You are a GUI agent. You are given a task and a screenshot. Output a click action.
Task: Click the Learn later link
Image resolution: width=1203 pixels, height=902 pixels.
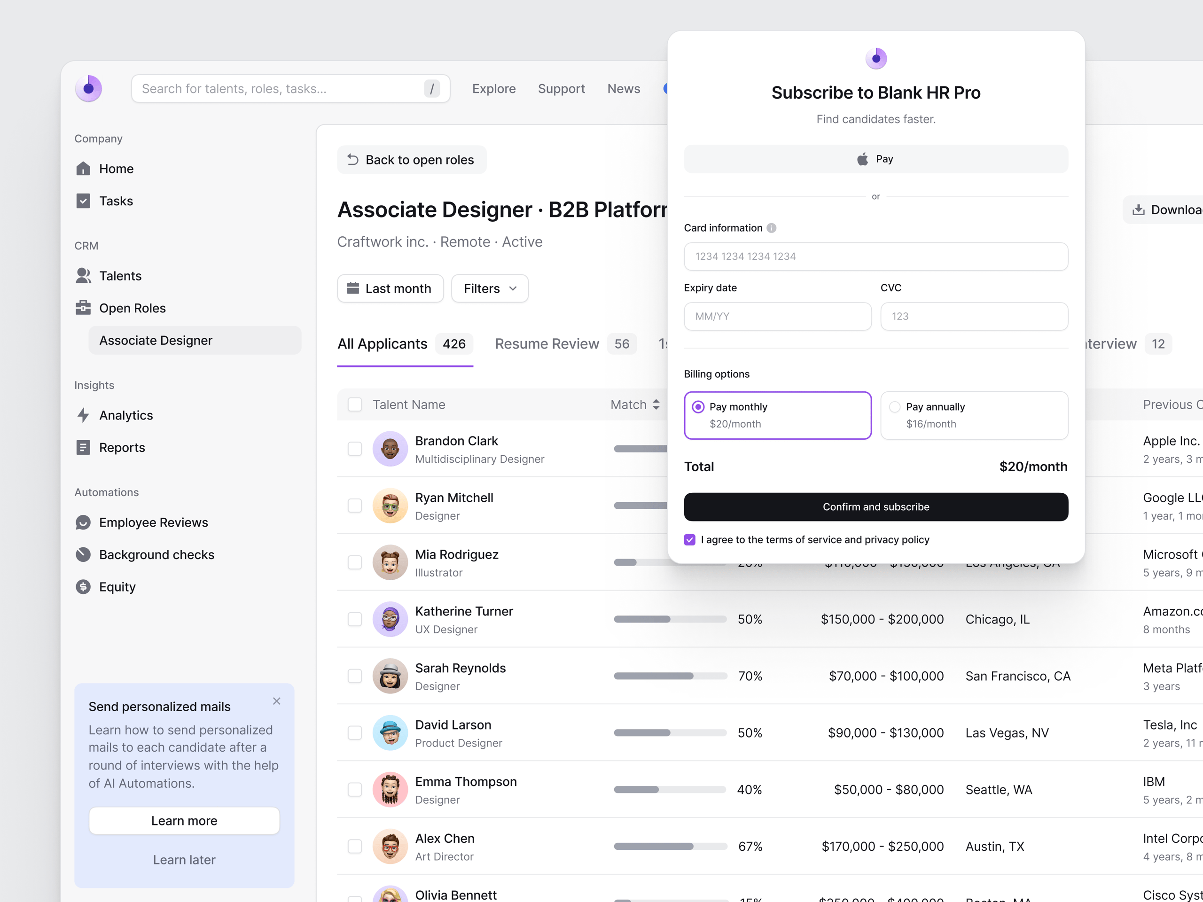(184, 860)
